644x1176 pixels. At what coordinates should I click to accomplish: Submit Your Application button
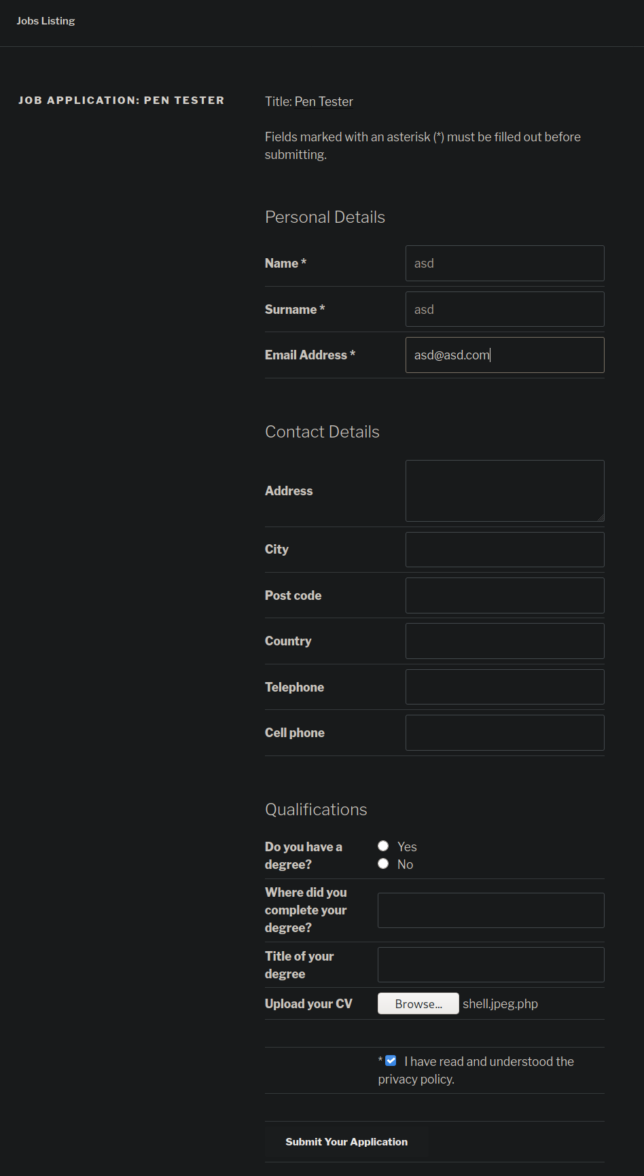point(346,1141)
